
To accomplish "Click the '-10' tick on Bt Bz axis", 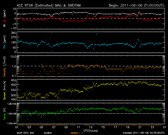I will click(14, 28).
